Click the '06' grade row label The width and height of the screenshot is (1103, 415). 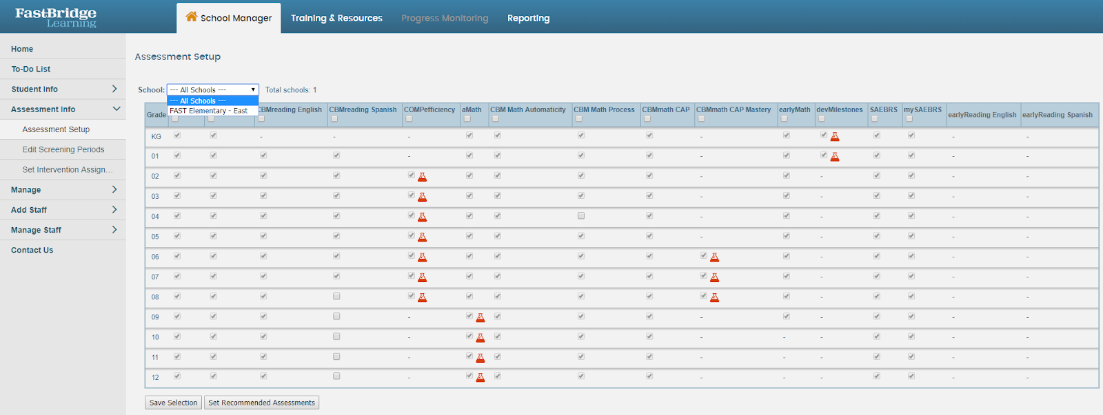click(x=155, y=257)
